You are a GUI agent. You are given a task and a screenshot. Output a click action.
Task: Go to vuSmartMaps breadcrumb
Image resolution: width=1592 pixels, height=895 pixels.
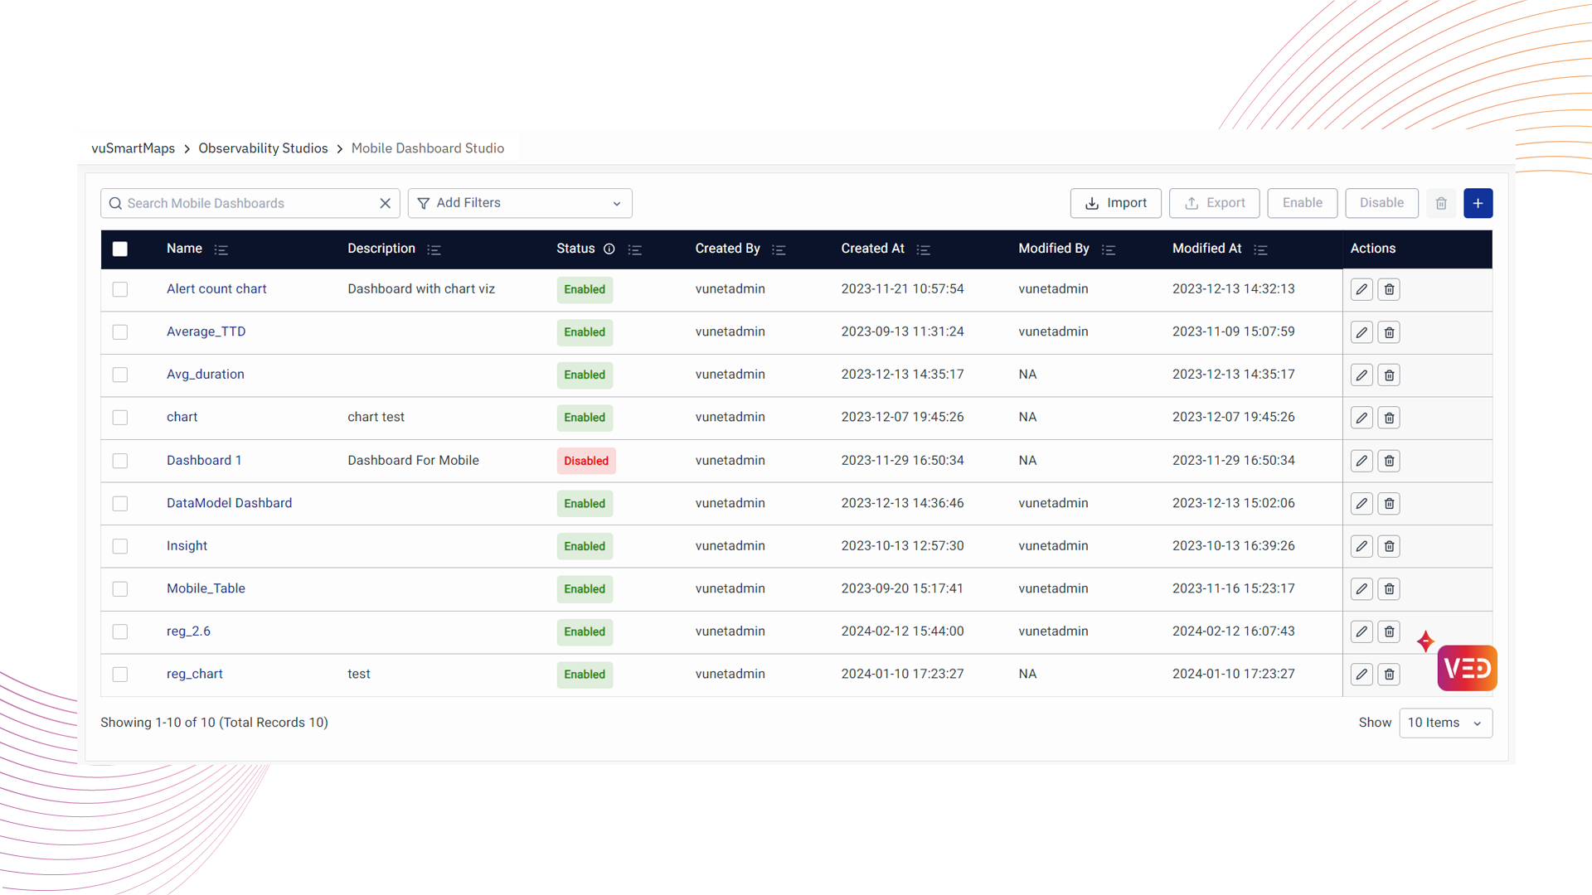pos(133,148)
